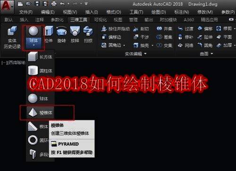Switch to the 精选应用 ribbon tab
236x171 pixels.
[x=209, y=20]
